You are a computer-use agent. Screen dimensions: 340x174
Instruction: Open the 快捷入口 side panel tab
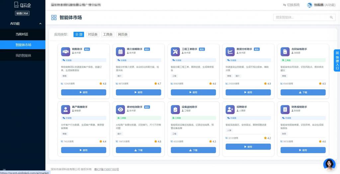coord(337,60)
